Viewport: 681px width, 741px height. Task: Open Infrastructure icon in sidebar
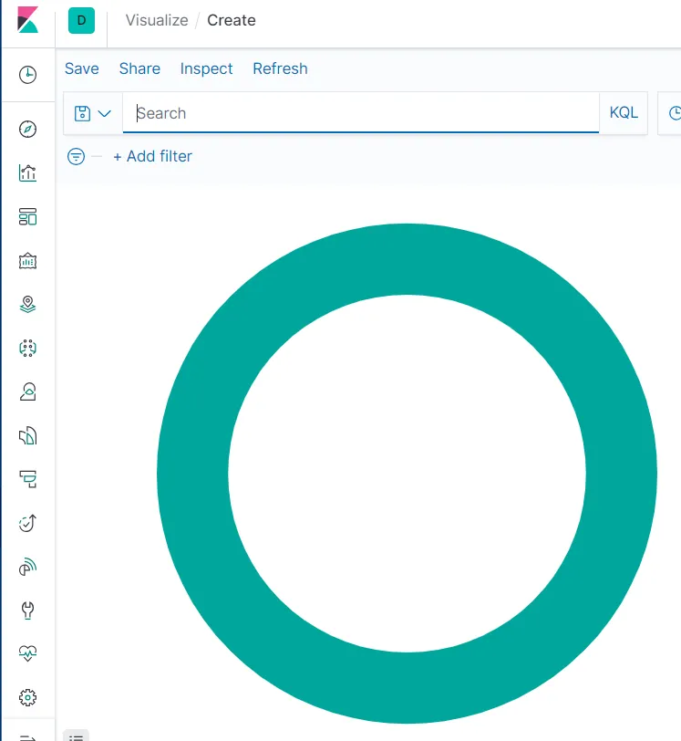coord(28,391)
